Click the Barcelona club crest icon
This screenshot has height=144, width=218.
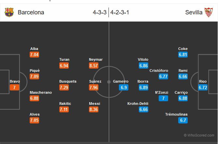click(x=9, y=12)
